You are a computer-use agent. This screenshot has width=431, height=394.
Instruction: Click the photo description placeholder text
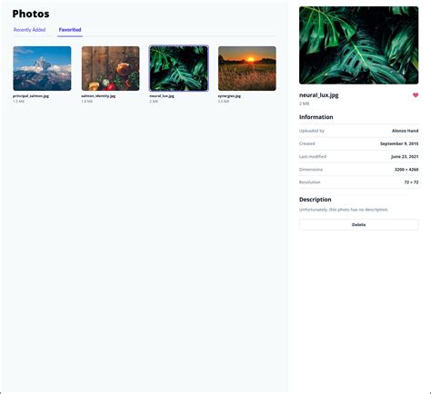(344, 210)
